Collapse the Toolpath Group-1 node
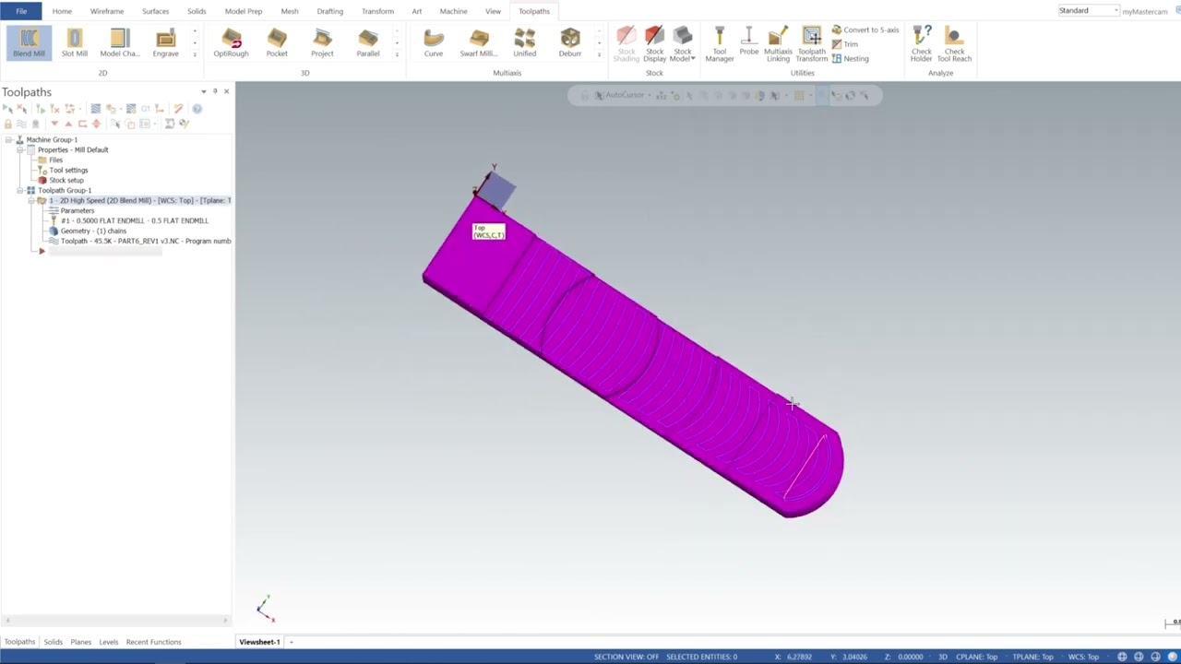Screen dimensions: 1181x664 point(19,190)
